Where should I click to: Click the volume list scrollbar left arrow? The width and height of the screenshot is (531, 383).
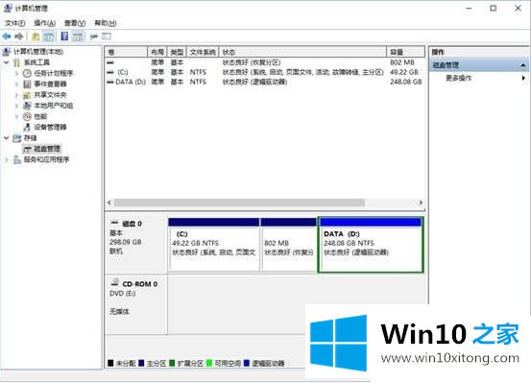coord(109,203)
